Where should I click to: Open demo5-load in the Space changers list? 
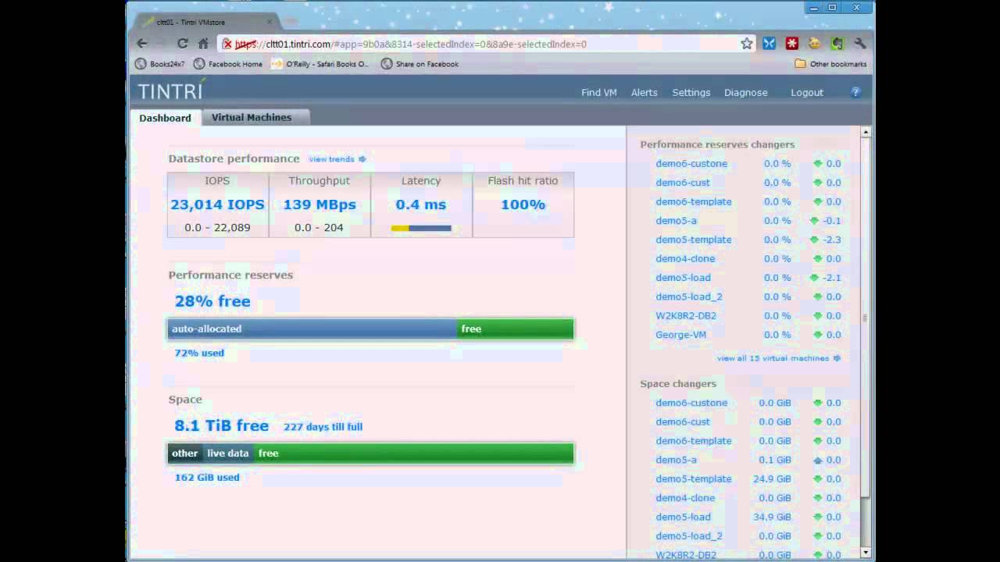pyautogui.click(x=683, y=517)
